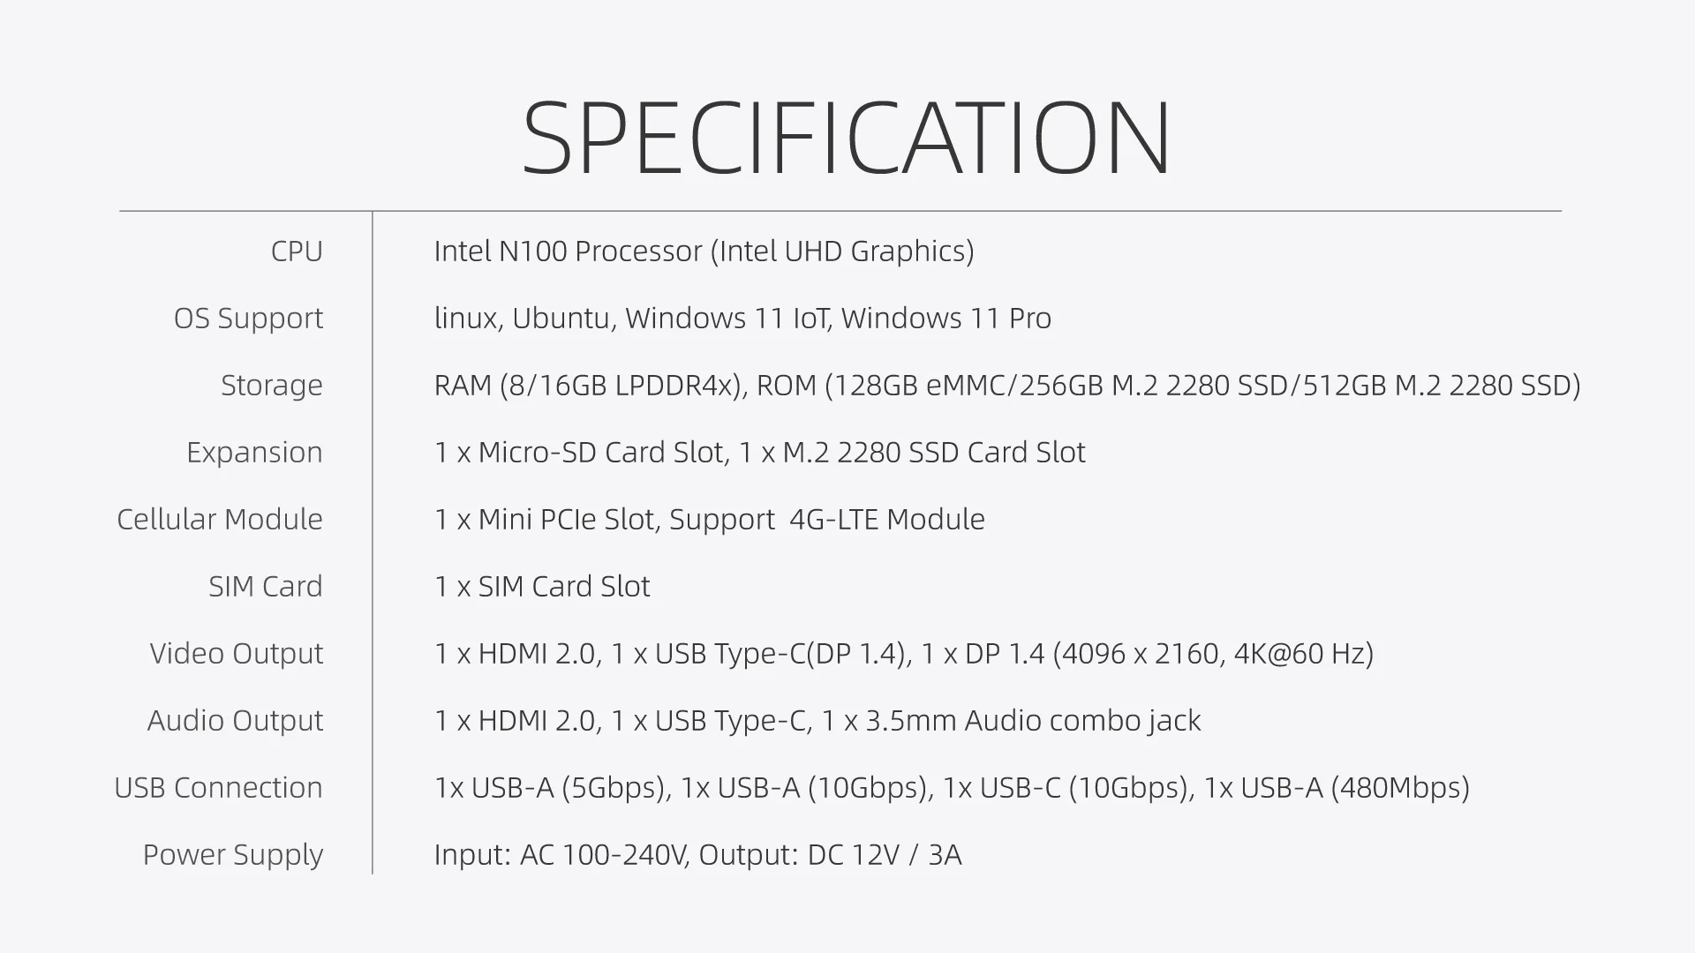
Task: Click the Intel N100 Processor text
Action: click(704, 251)
